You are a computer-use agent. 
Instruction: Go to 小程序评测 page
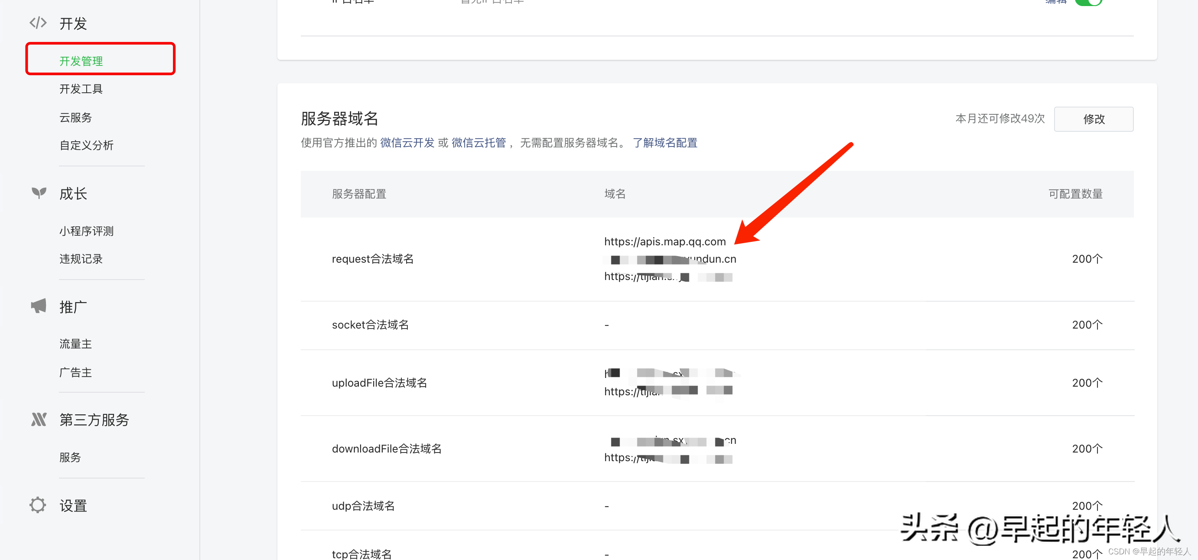tap(87, 231)
